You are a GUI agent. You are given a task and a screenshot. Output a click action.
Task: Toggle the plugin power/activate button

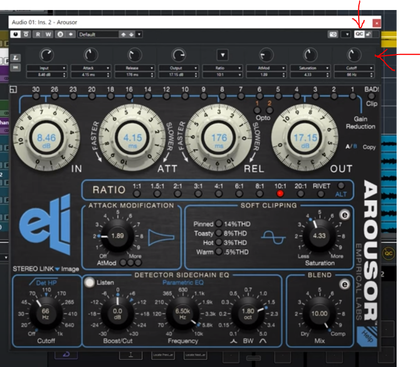(16, 34)
